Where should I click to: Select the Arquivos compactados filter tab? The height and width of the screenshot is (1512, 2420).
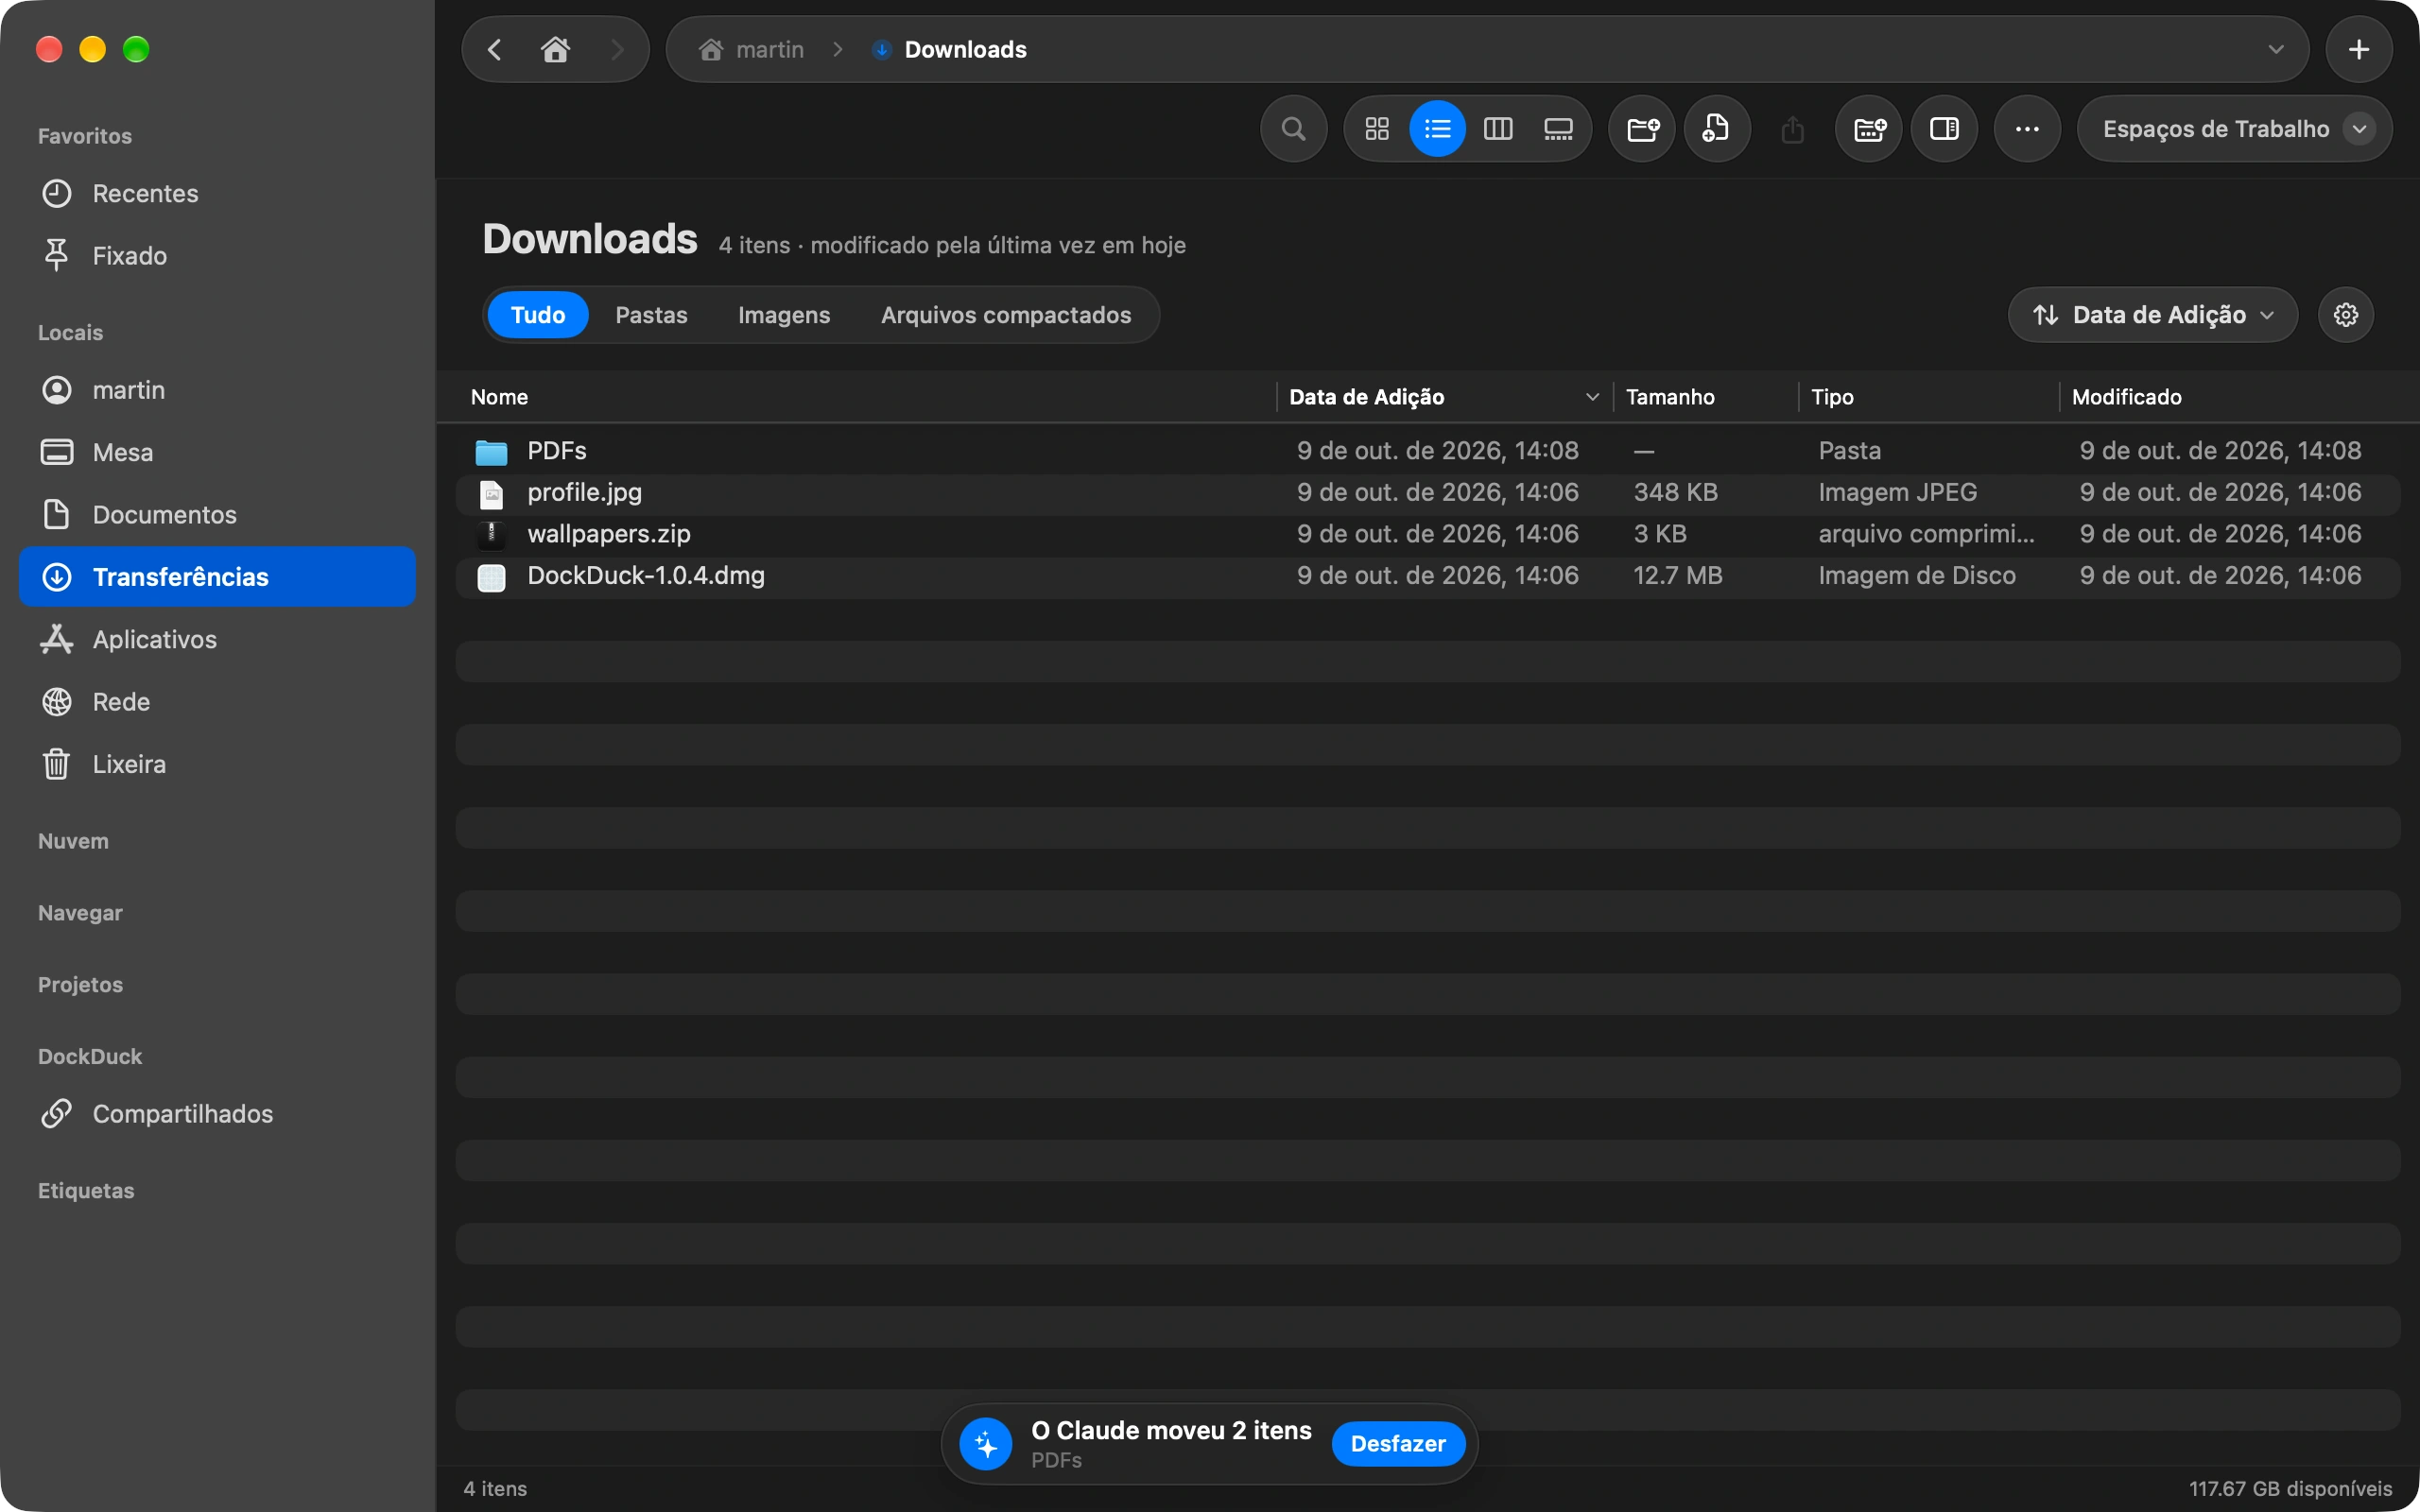[x=1006, y=315]
